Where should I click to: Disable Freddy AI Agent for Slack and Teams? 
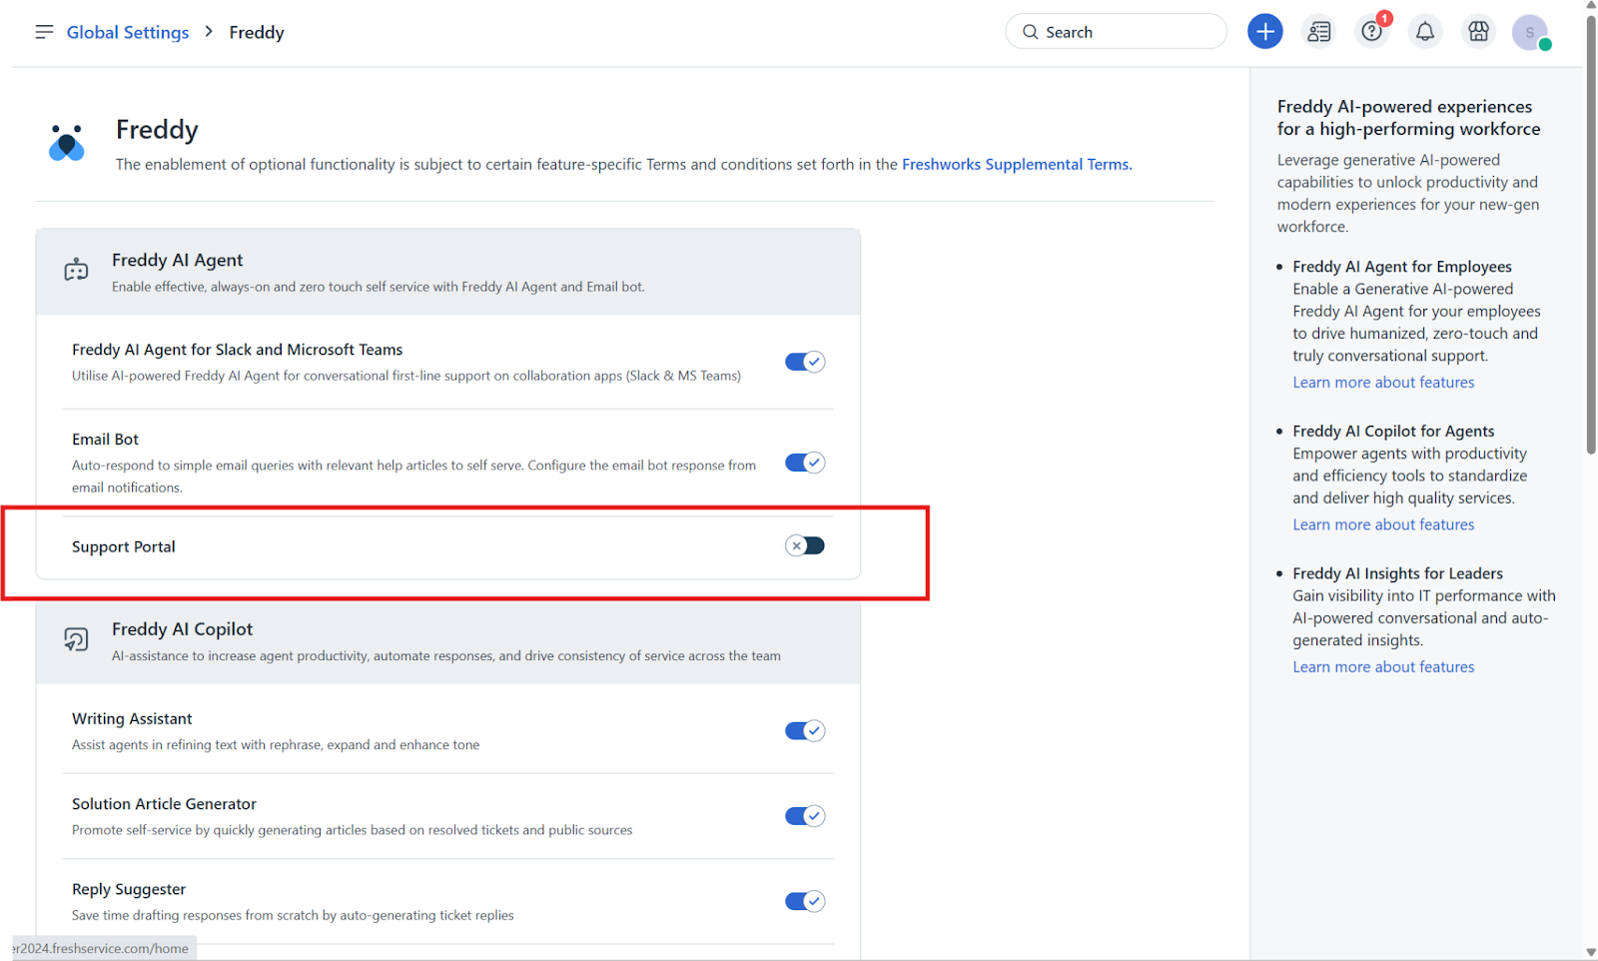[804, 362]
